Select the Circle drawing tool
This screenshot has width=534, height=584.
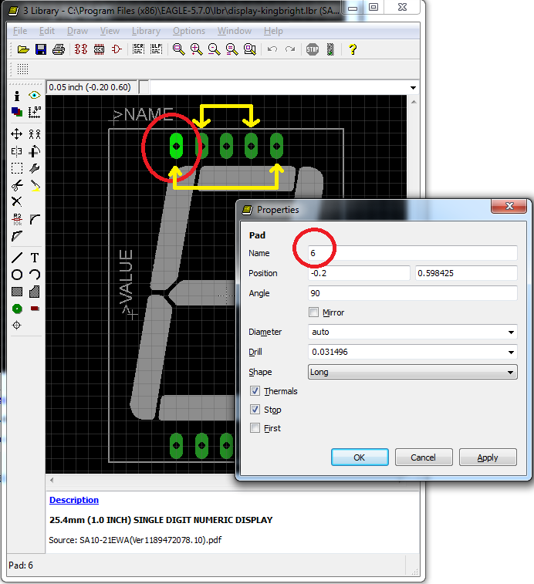(x=16, y=275)
